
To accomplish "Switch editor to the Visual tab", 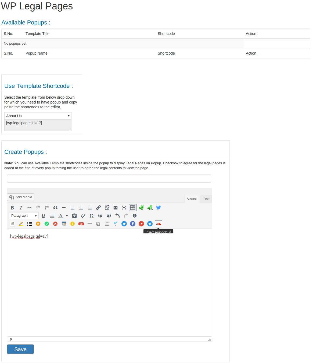I will pyautogui.click(x=192, y=199).
